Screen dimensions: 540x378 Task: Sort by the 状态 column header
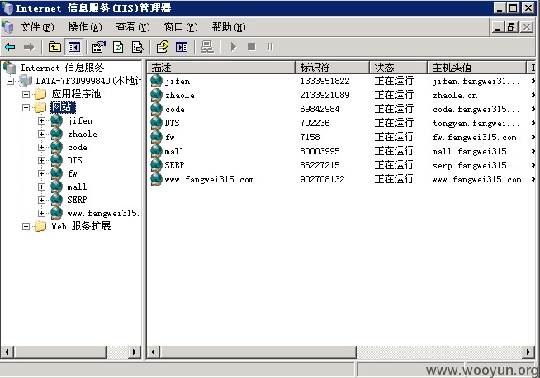399,68
